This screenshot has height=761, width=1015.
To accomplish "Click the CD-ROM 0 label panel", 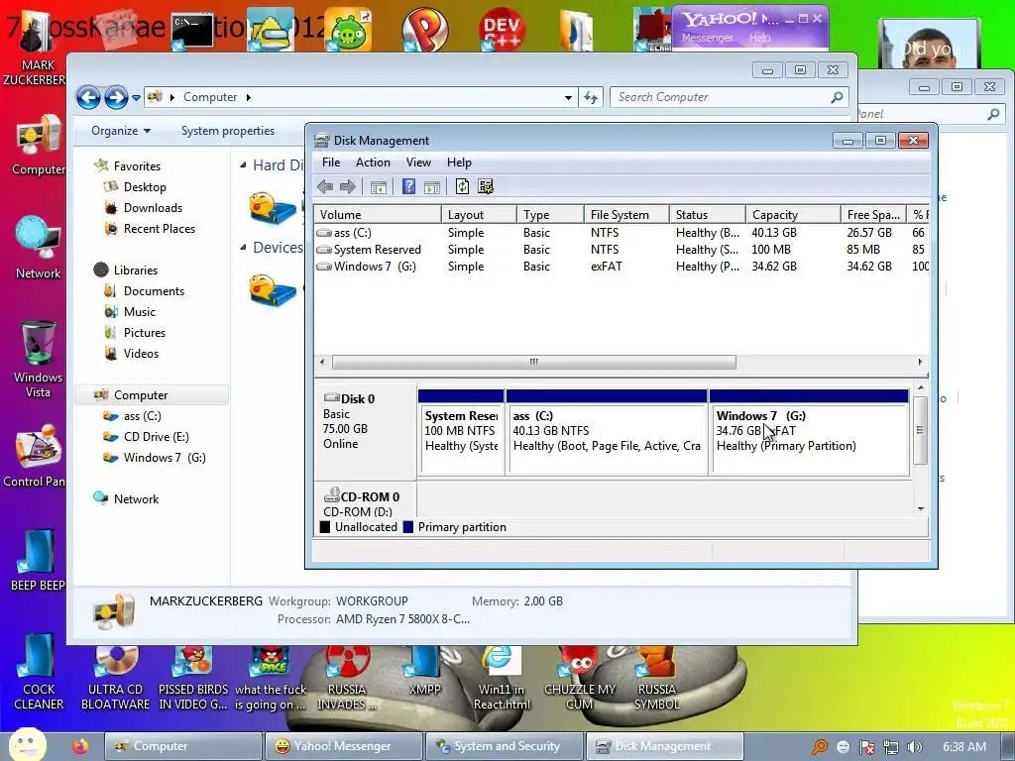I will 366,501.
